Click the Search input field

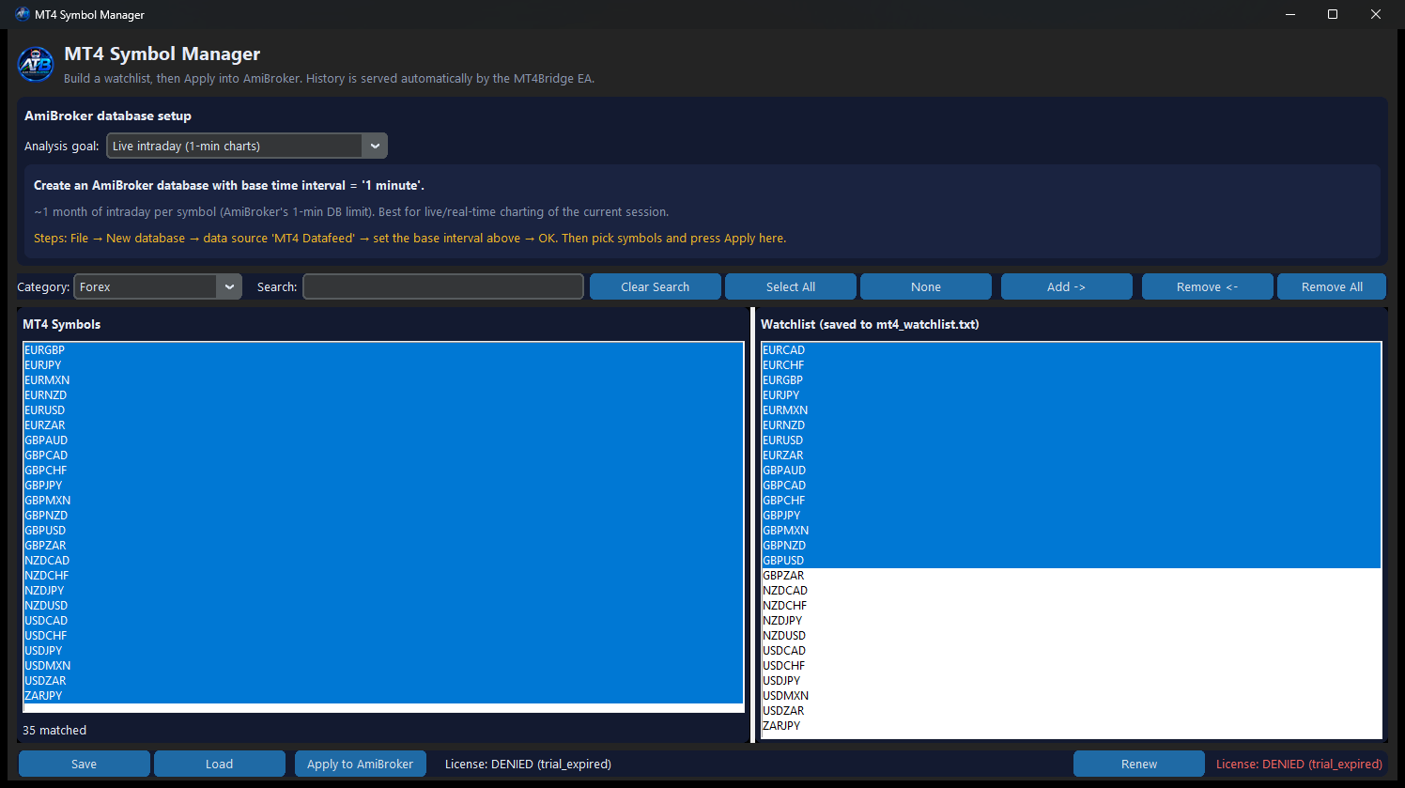coord(443,286)
